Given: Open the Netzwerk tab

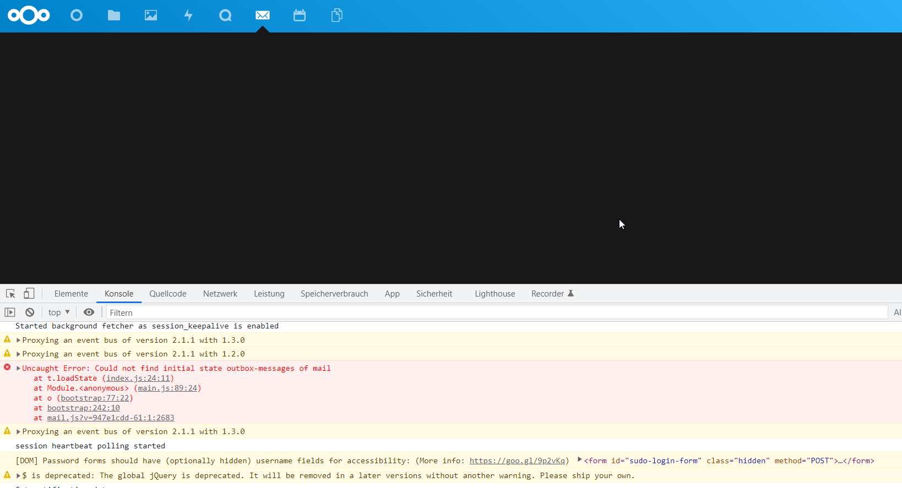Looking at the screenshot, I should coord(220,294).
